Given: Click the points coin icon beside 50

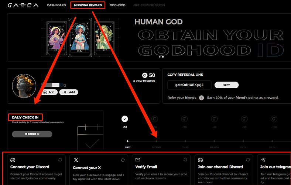Looking at the screenshot, I should click(x=145, y=75).
